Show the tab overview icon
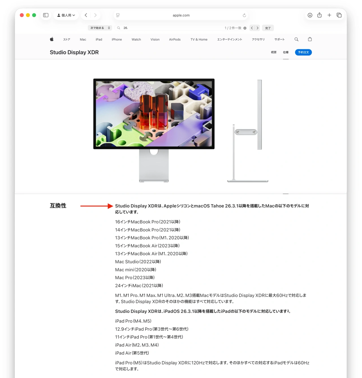Viewport: 362px width, 378px height. [x=339, y=15]
